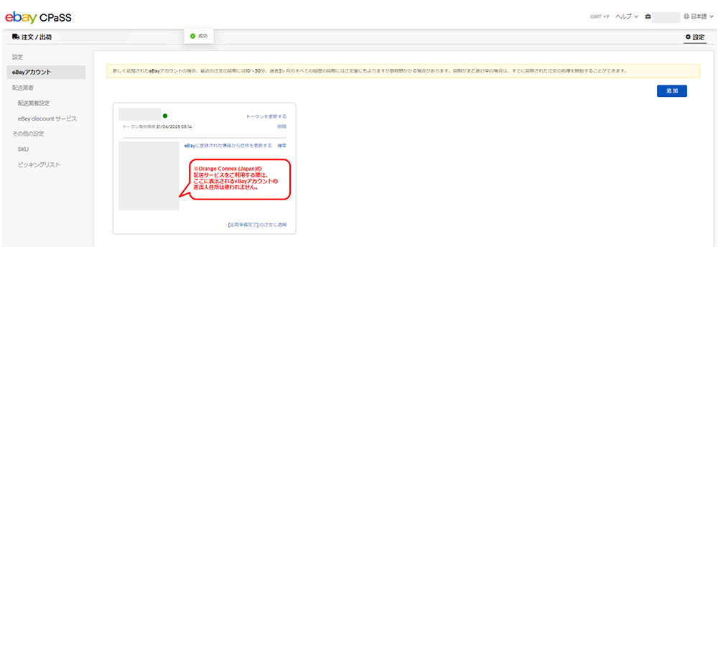Open the SKU settings page

click(x=23, y=149)
